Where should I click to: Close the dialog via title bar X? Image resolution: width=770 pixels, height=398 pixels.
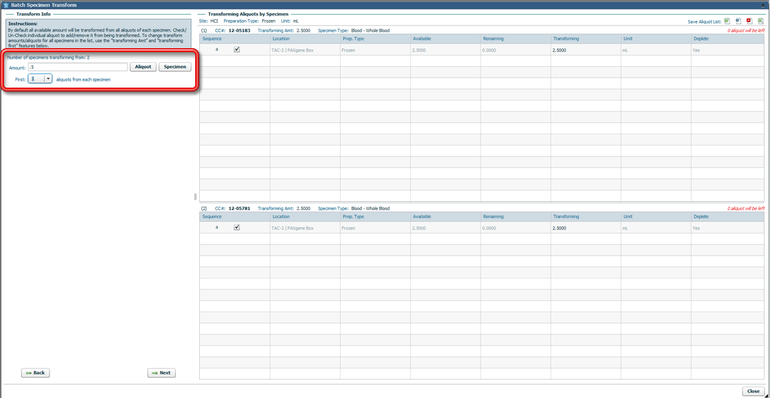point(763,5)
